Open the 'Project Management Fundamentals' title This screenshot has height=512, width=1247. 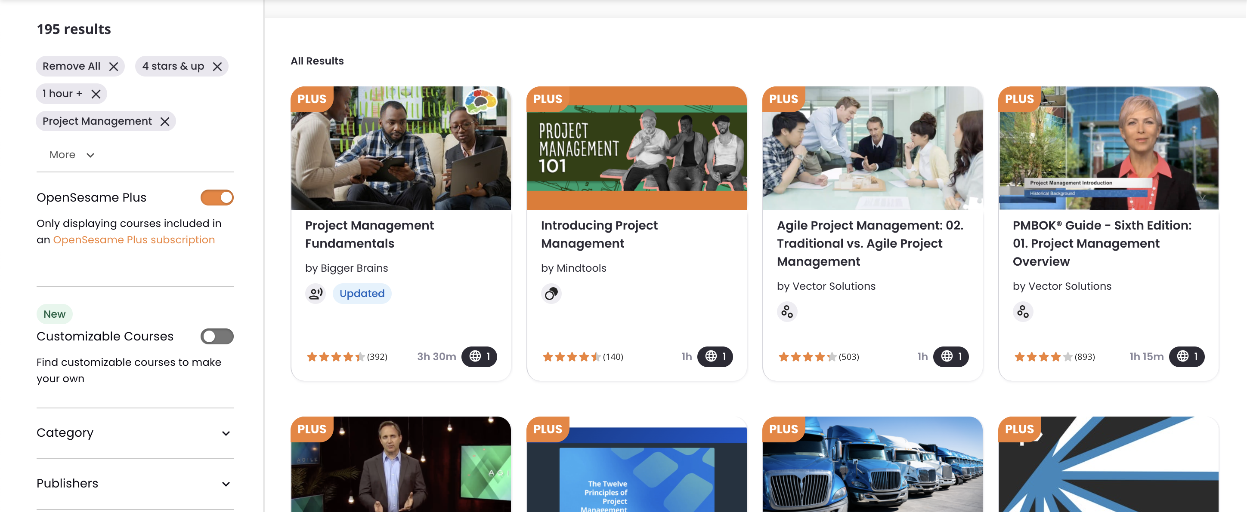[369, 234]
